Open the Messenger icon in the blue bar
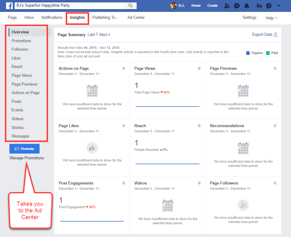The height and width of the screenshot is (237, 291). 237,5
